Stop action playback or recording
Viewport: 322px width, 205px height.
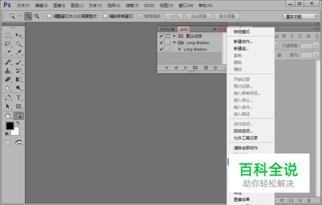point(167,67)
